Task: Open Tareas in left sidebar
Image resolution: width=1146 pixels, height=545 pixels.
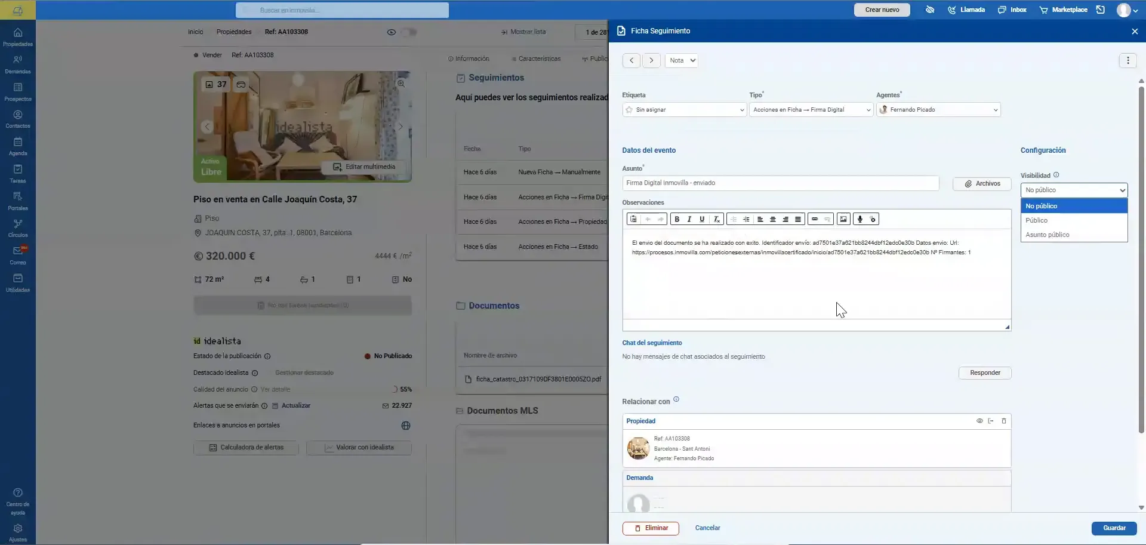Action: point(18,173)
